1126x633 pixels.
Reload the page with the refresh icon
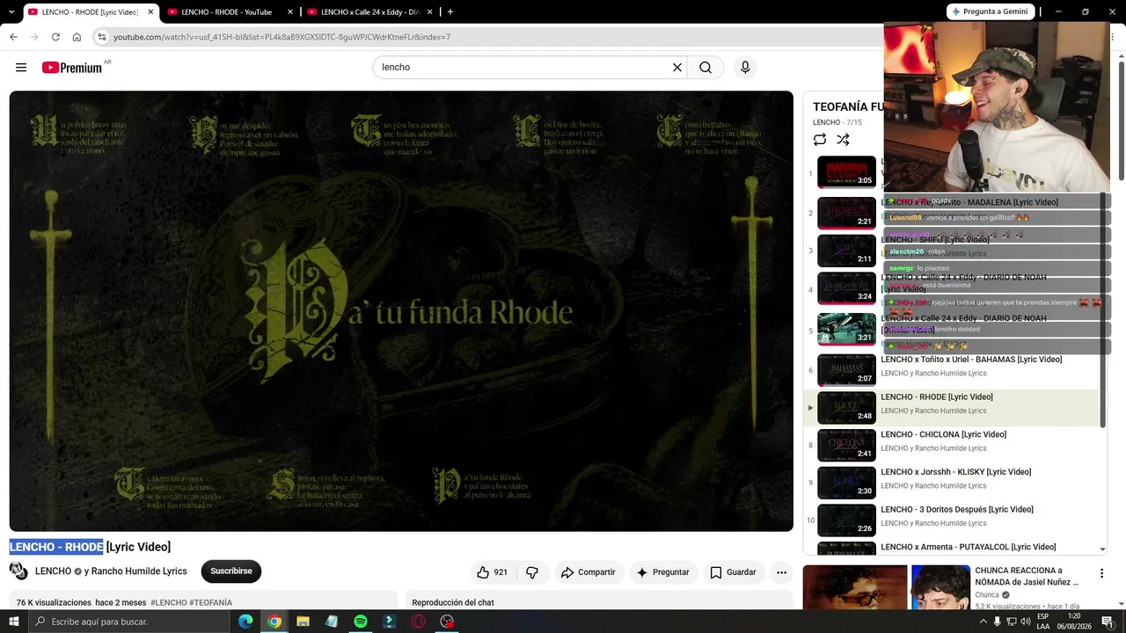point(55,37)
